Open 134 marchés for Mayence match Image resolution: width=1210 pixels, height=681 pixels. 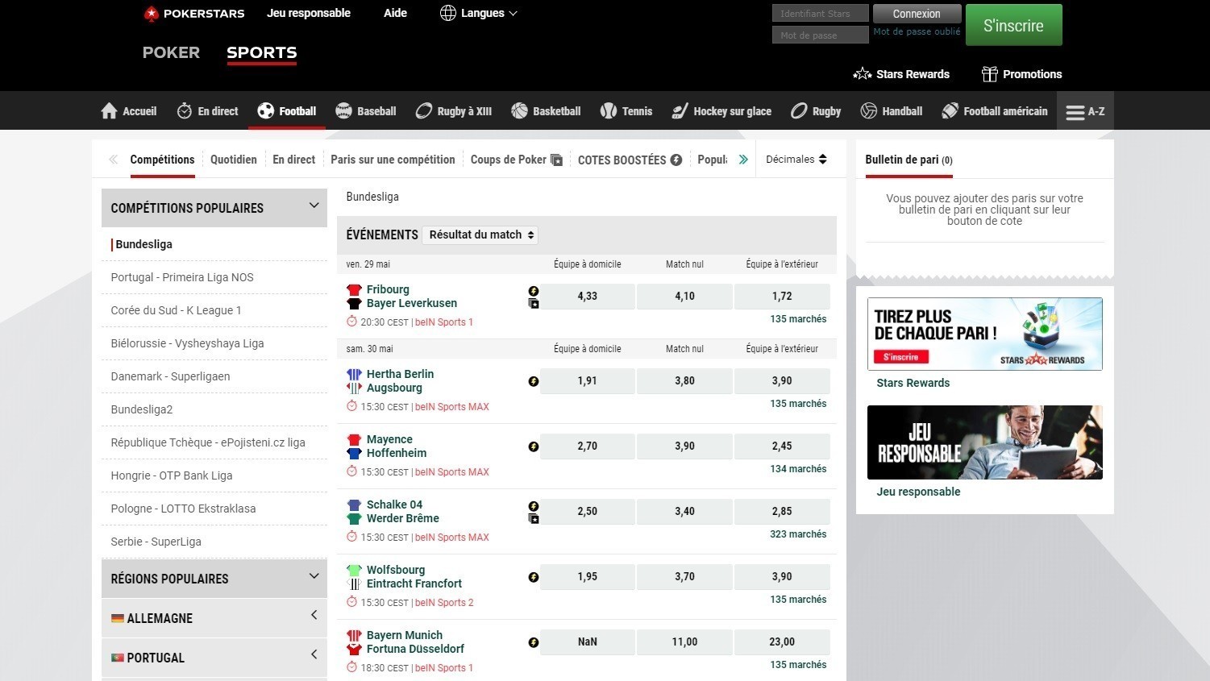click(798, 469)
